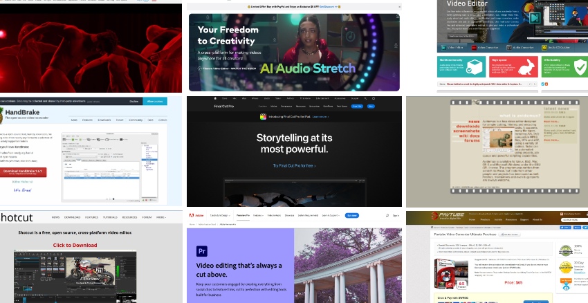Click the Pavtube logo
588x303 pixels.
(448, 216)
